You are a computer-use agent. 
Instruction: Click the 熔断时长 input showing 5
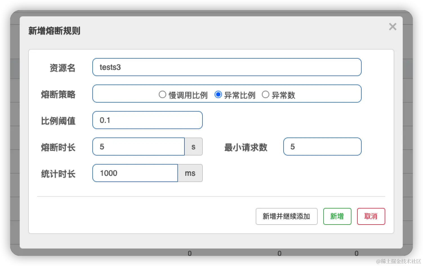click(138, 147)
